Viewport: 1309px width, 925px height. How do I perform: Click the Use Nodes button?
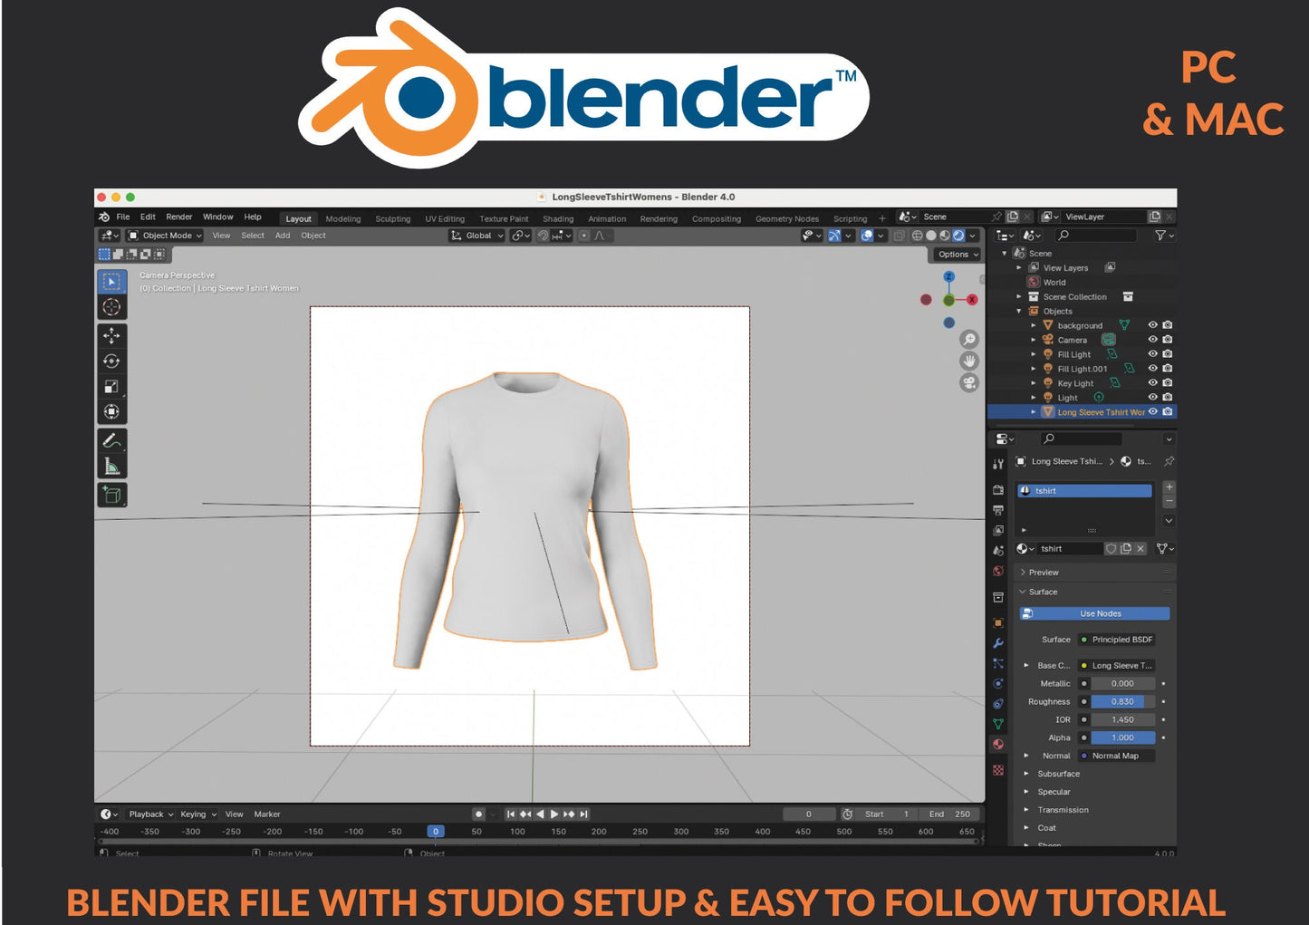(x=1095, y=614)
